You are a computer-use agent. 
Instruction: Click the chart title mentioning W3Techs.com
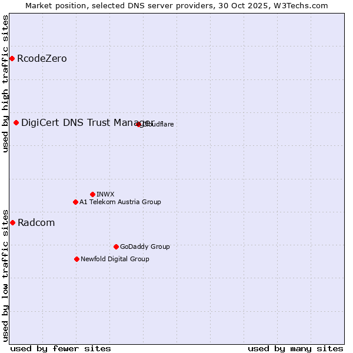pyautogui.click(x=176, y=5)
